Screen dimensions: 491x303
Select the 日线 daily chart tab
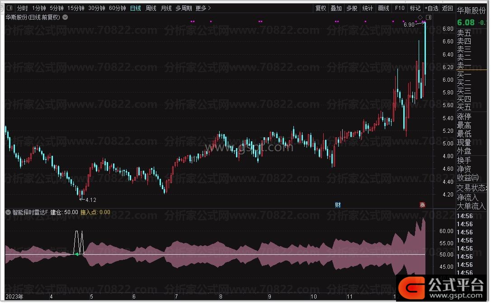[136, 8]
